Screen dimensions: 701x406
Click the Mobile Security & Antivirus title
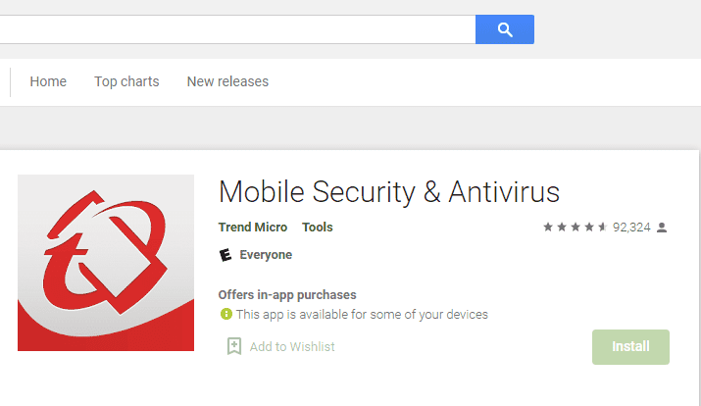click(x=389, y=192)
